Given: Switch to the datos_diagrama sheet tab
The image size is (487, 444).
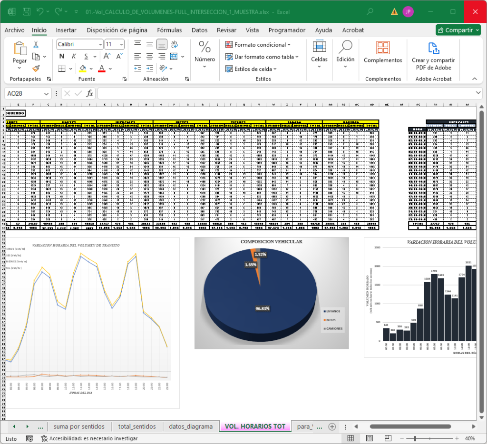Looking at the screenshot, I should click(x=191, y=426).
